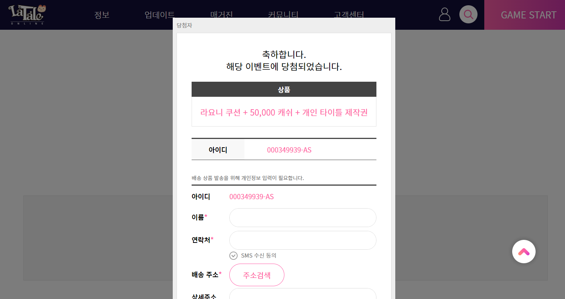The width and height of the screenshot is (565, 299).
Task: Open the 커뮤니티 menu
Action: coord(283,15)
